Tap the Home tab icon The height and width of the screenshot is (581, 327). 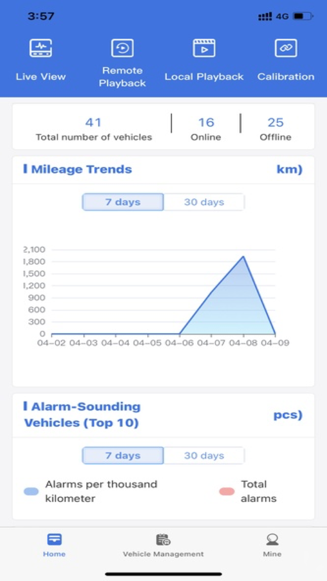[x=54, y=539]
